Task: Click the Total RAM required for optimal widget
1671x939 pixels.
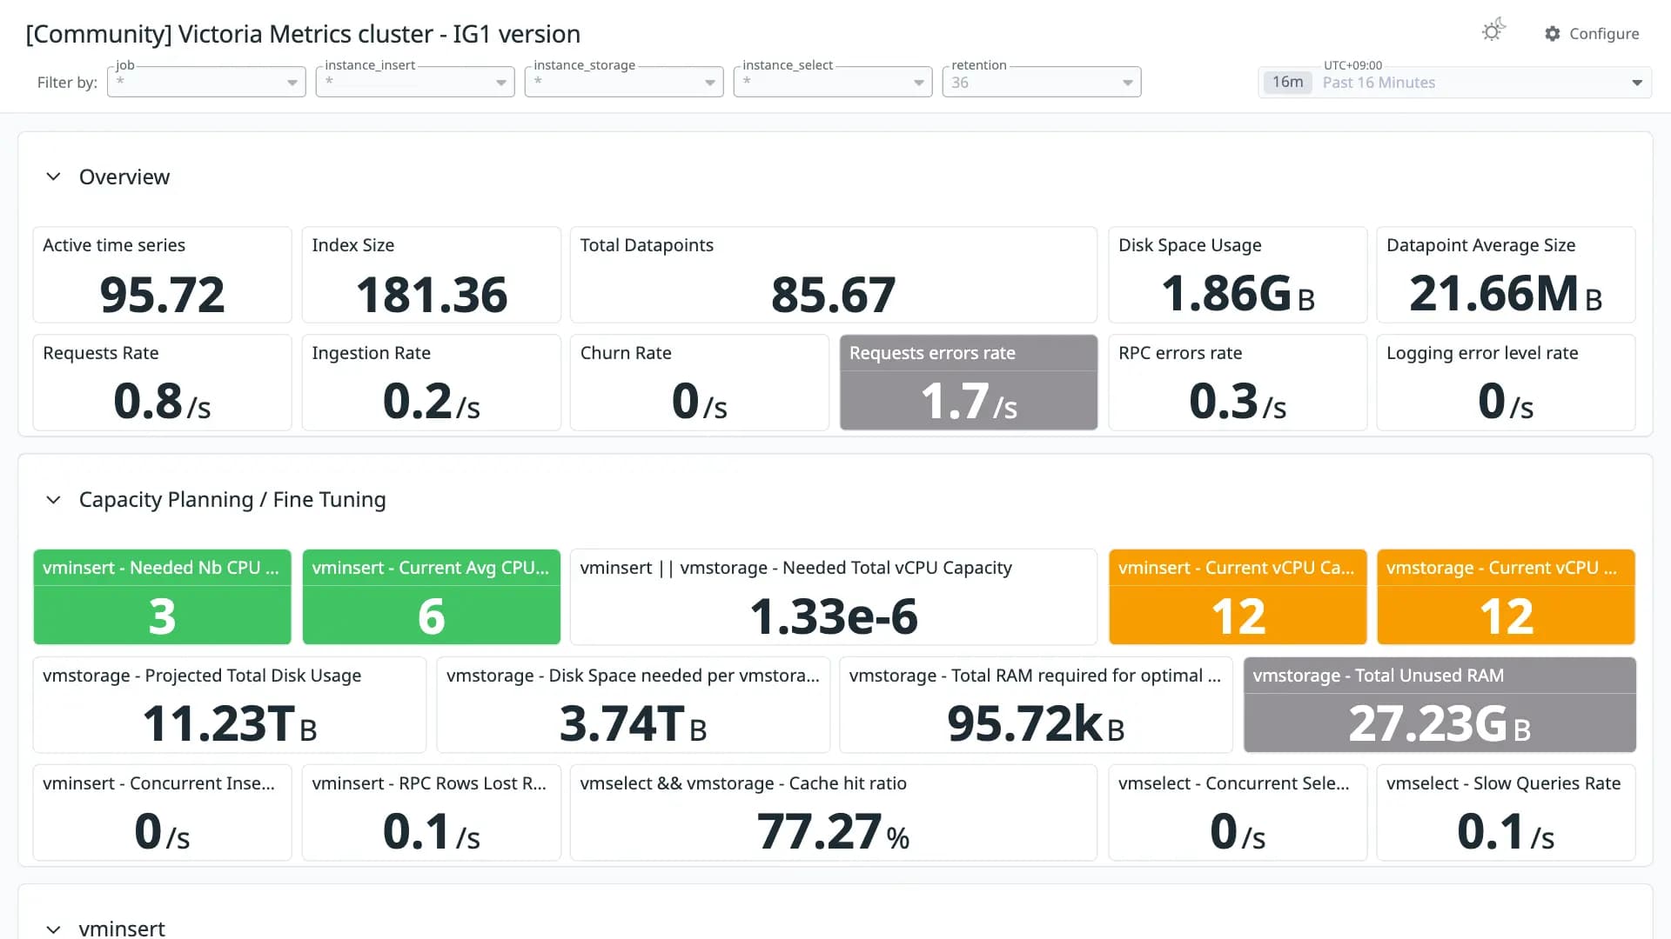Action: (x=1036, y=705)
